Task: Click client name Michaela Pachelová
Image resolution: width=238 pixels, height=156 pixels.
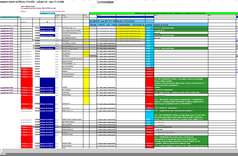Action: (x=68, y=74)
